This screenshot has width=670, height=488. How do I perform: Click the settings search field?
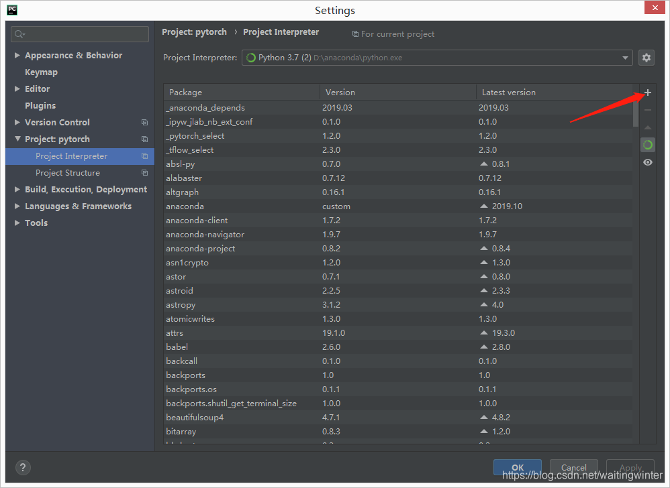pos(80,34)
